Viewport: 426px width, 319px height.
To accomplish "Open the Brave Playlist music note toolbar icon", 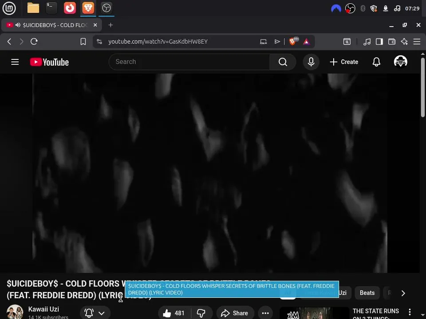I will (x=367, y=42).
